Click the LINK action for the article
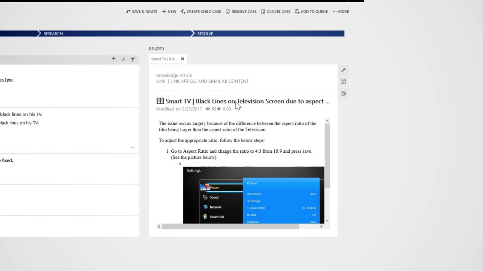Screen dimensions: 483x271 click(161, 81)
